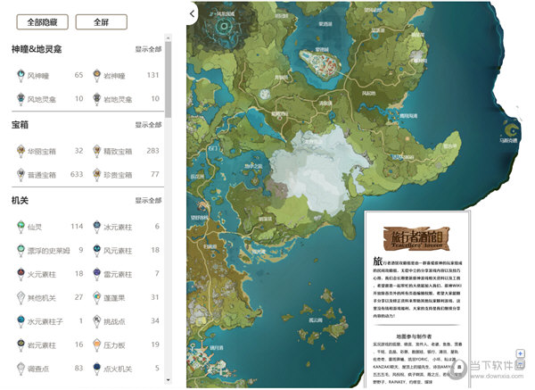Viewport: 535px width, 390px height.
Task: Click the 神瞳&地灵龛 section heading
Action: coord(37,49)
